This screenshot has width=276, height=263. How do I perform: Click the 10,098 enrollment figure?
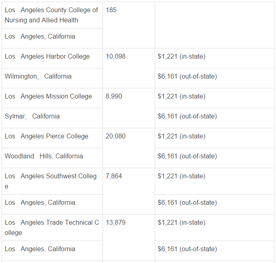point(116,57)
